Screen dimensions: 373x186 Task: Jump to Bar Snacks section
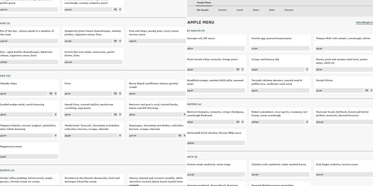(x=203, y=9)
